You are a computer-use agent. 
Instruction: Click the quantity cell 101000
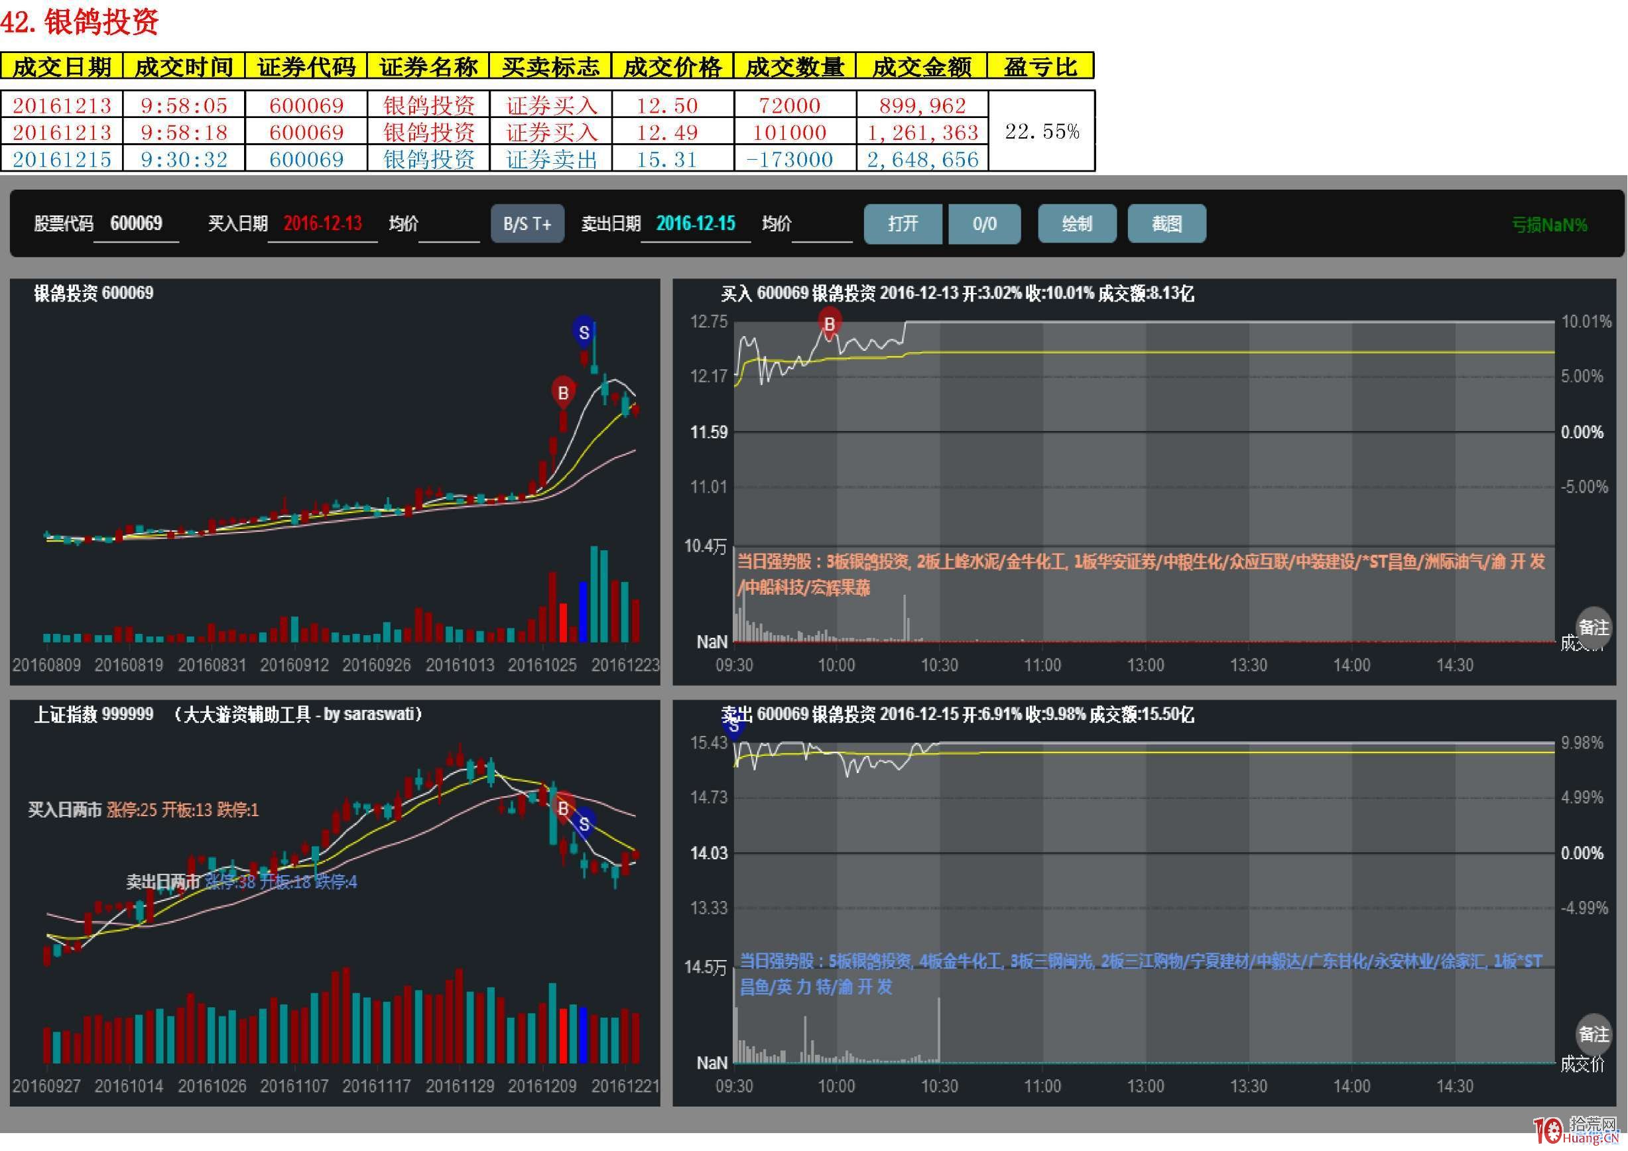(x=795, y=132)
